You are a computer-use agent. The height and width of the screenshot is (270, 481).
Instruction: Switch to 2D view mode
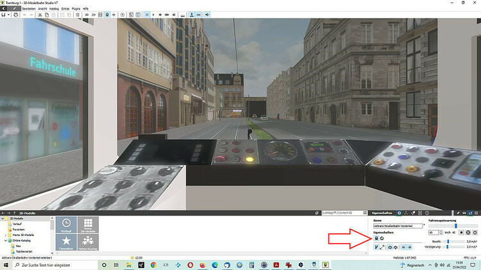click(93, 15)
